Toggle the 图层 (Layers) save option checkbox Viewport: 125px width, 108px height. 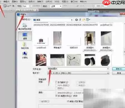point(56,88)
